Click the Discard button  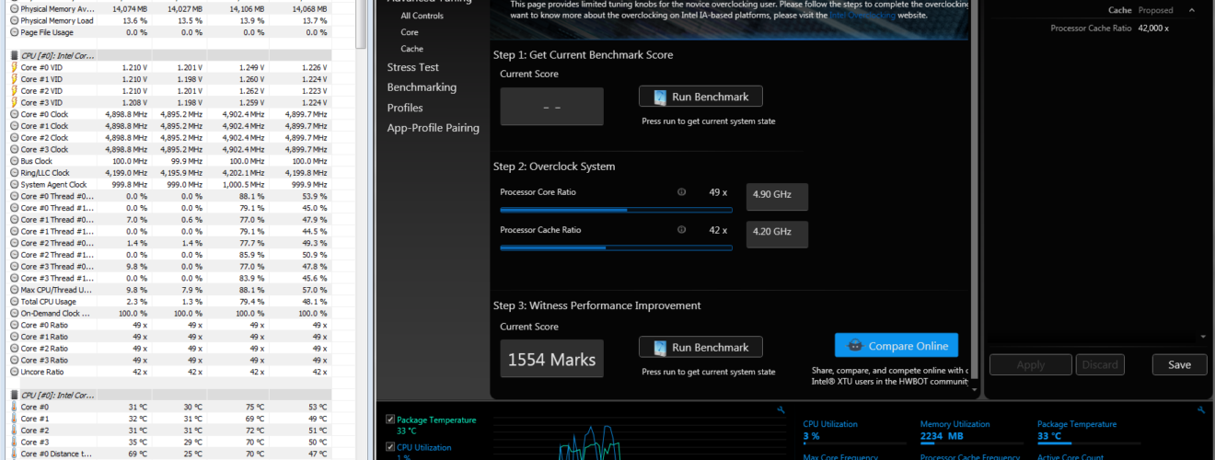(1099, 364)
